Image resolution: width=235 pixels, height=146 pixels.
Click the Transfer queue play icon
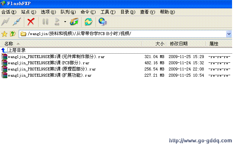tap(57, 22)
